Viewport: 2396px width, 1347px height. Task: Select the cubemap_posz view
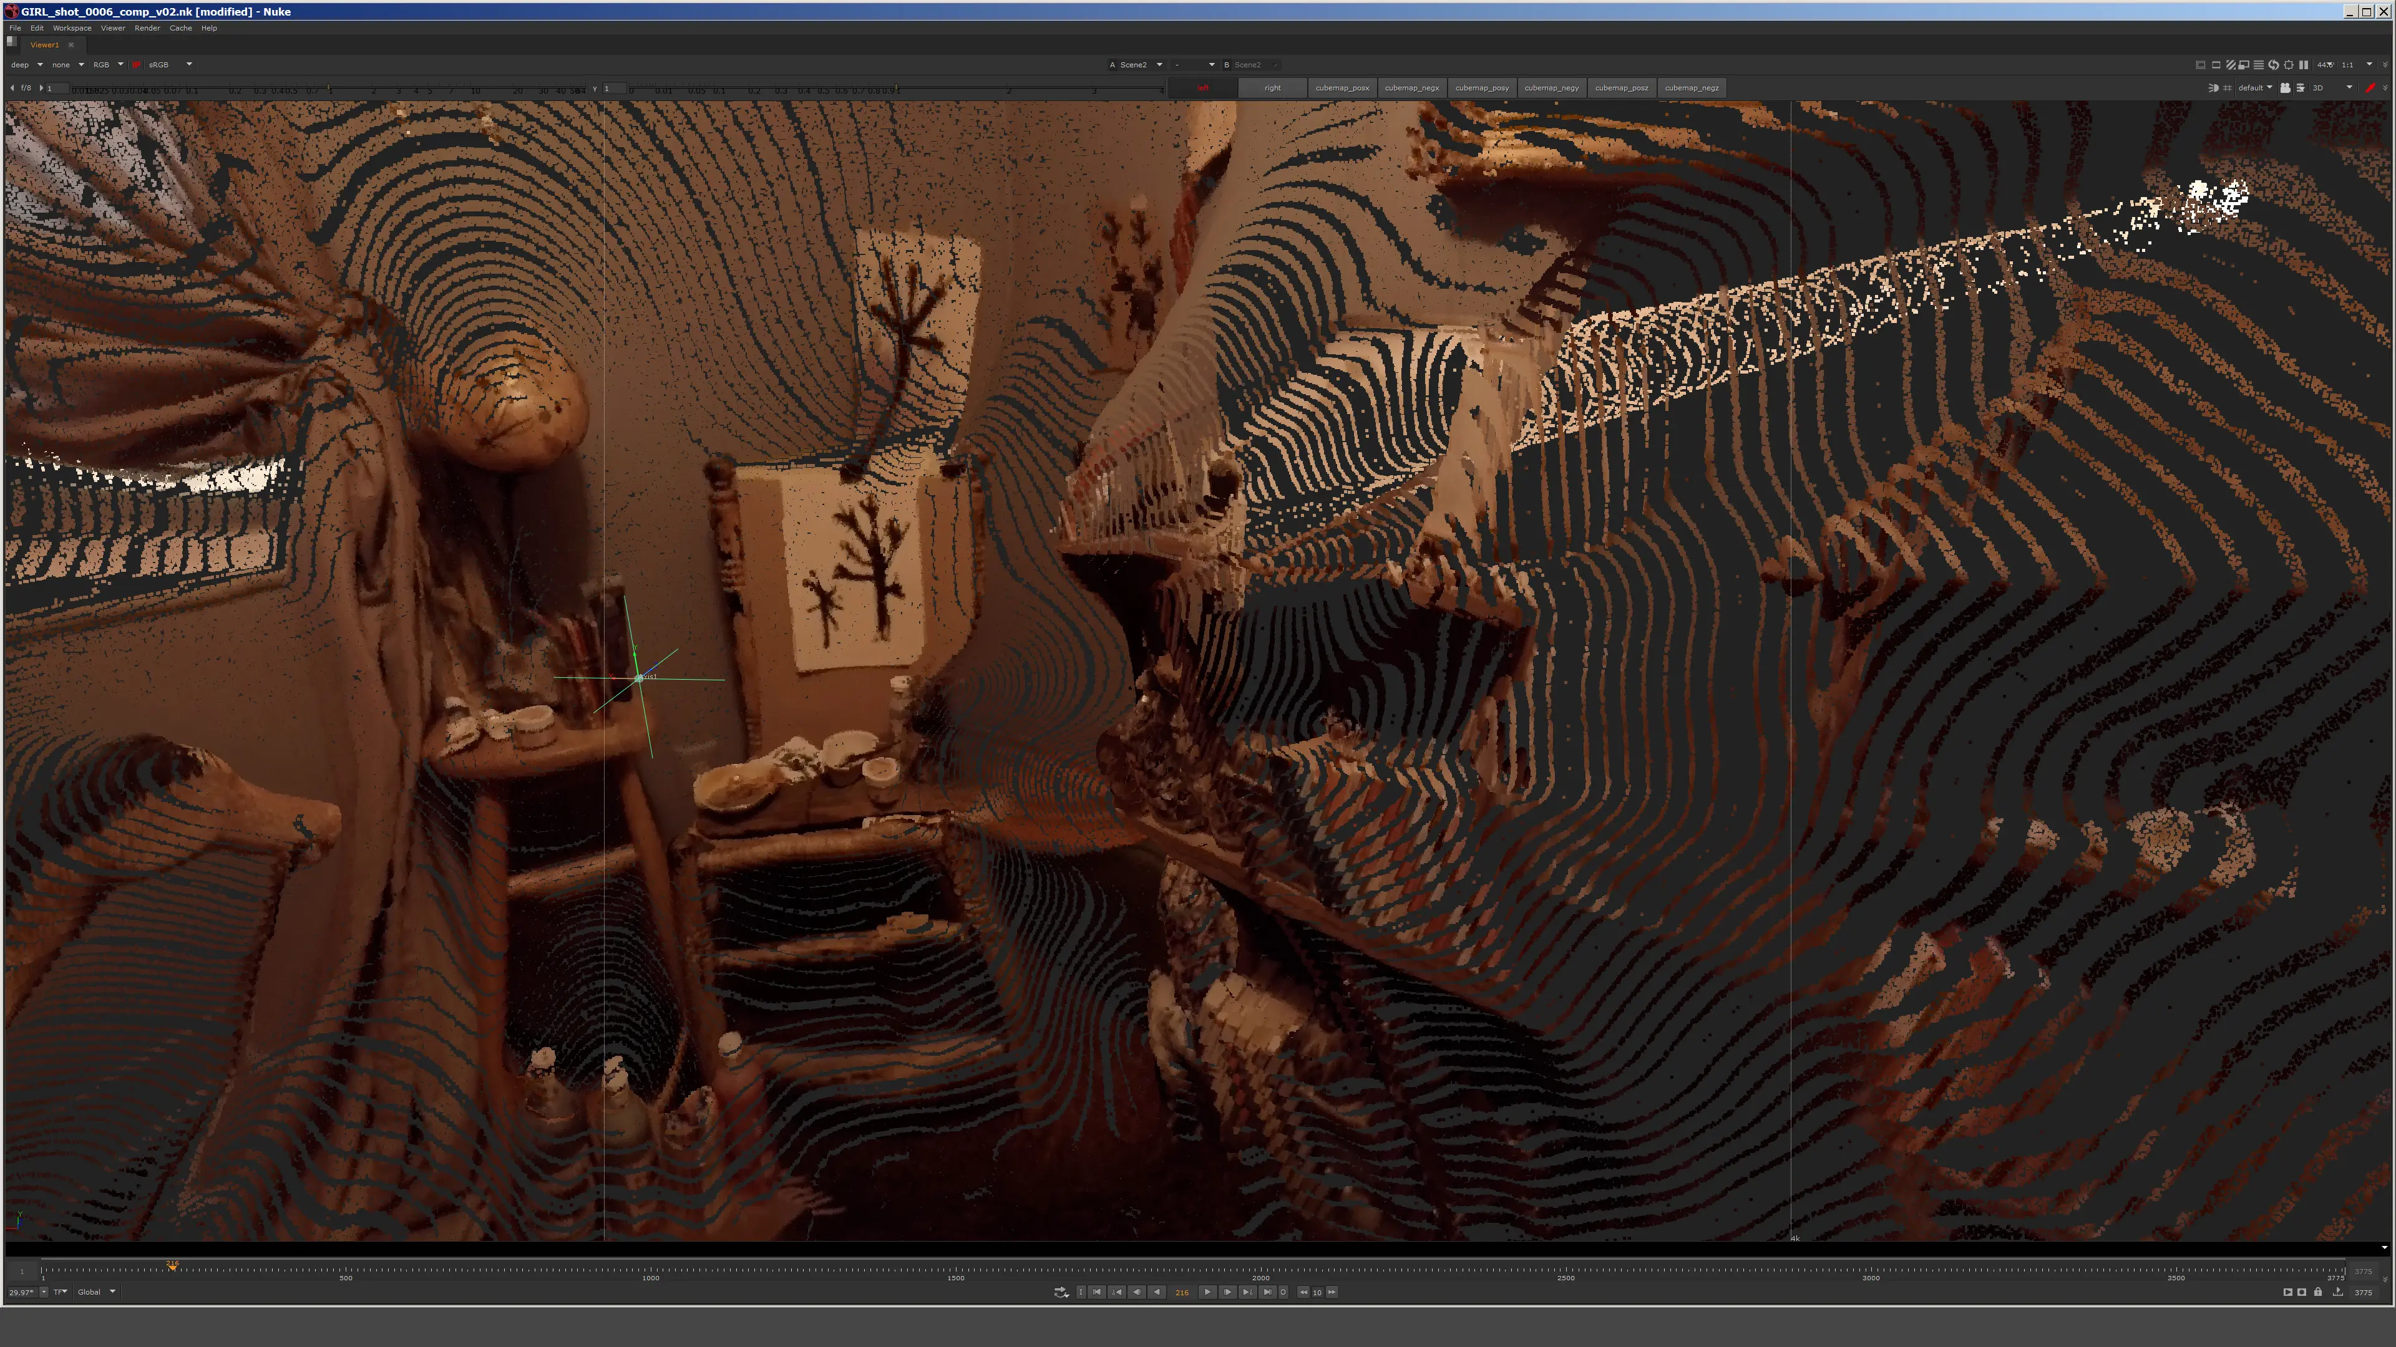pyautogui.click(x=1621, y=89)
